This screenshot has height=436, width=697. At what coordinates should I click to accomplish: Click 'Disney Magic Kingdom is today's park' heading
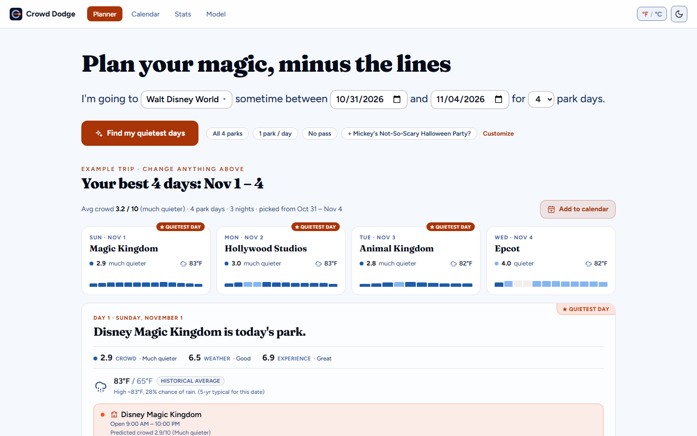click(199, 332)
